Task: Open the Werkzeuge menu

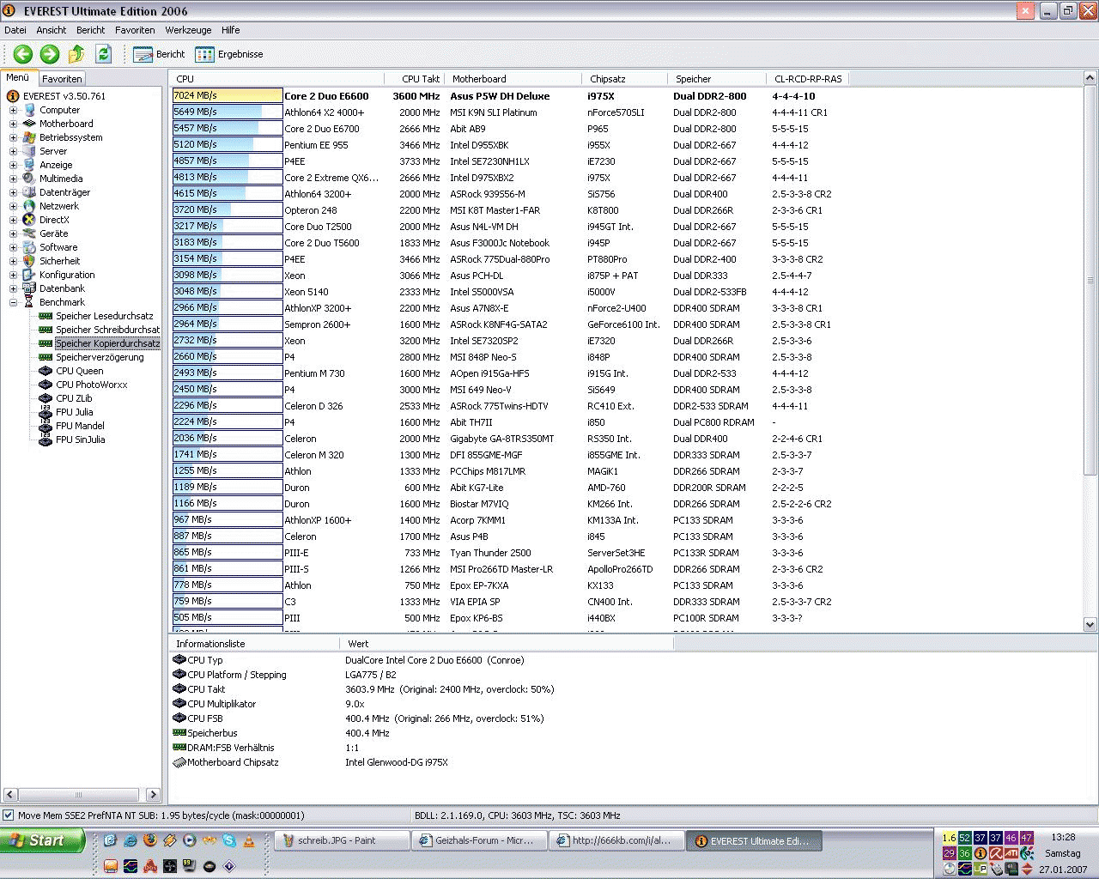Action: point(188,30)
